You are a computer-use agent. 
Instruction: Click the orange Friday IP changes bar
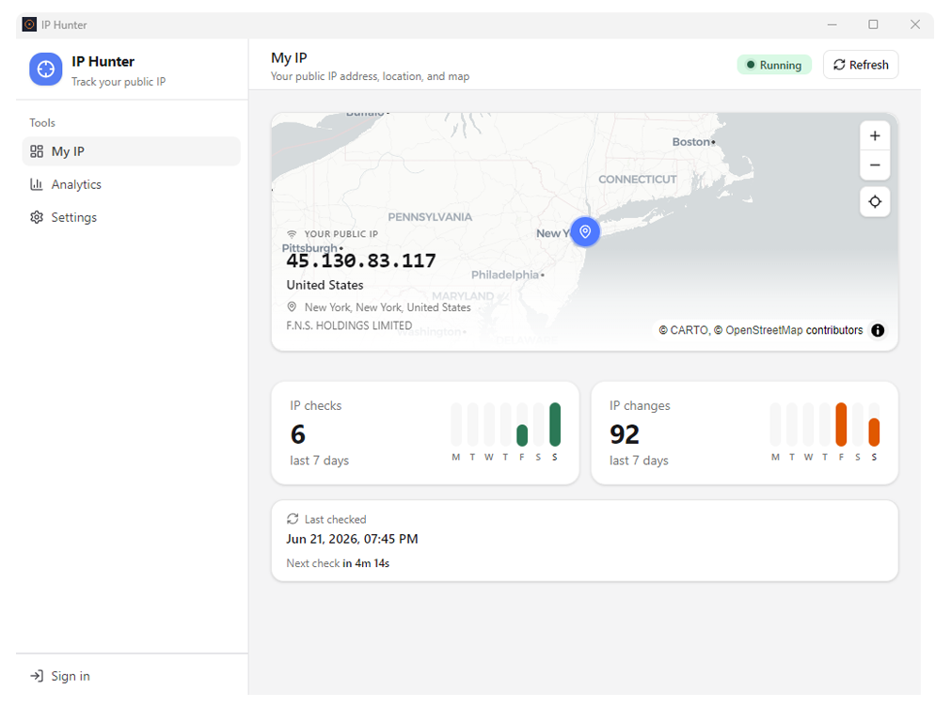click(841, 424)
